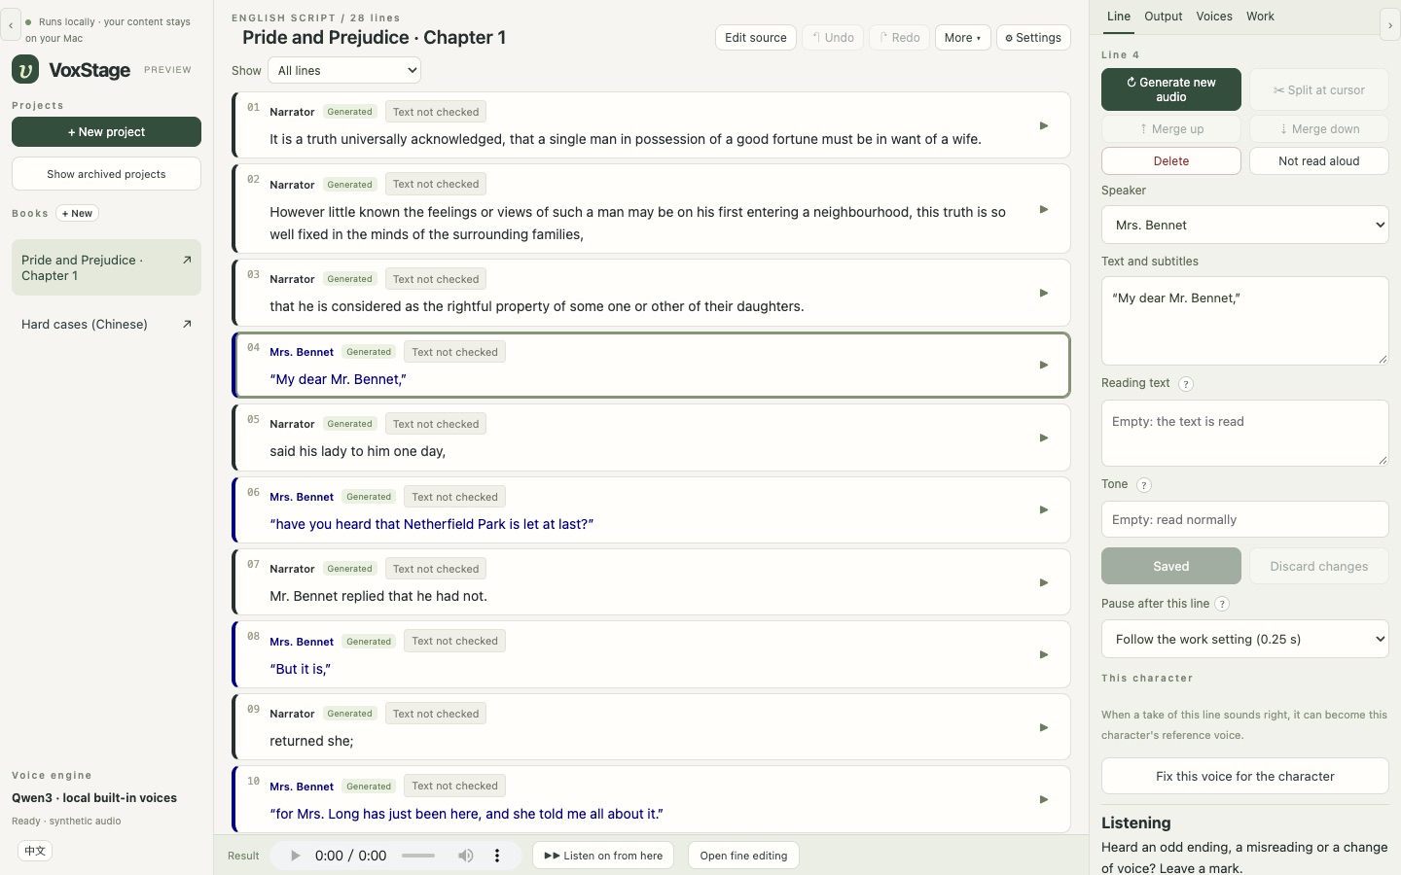Screen dimensions: 1401x875
Task: Open help for Pause after this line
Action: coord(1222,604)
